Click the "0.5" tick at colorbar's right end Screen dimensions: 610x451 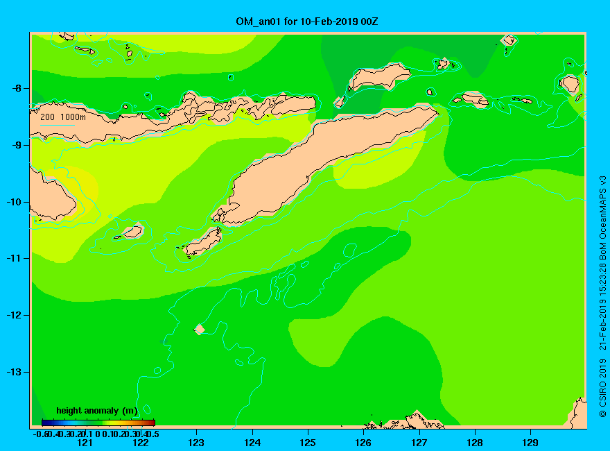click(x=153, y=434)
